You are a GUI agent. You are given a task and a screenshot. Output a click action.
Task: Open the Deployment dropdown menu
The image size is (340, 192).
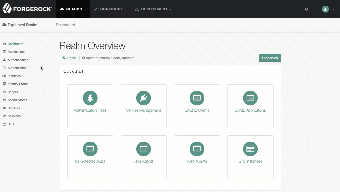[x=153, y=9]
